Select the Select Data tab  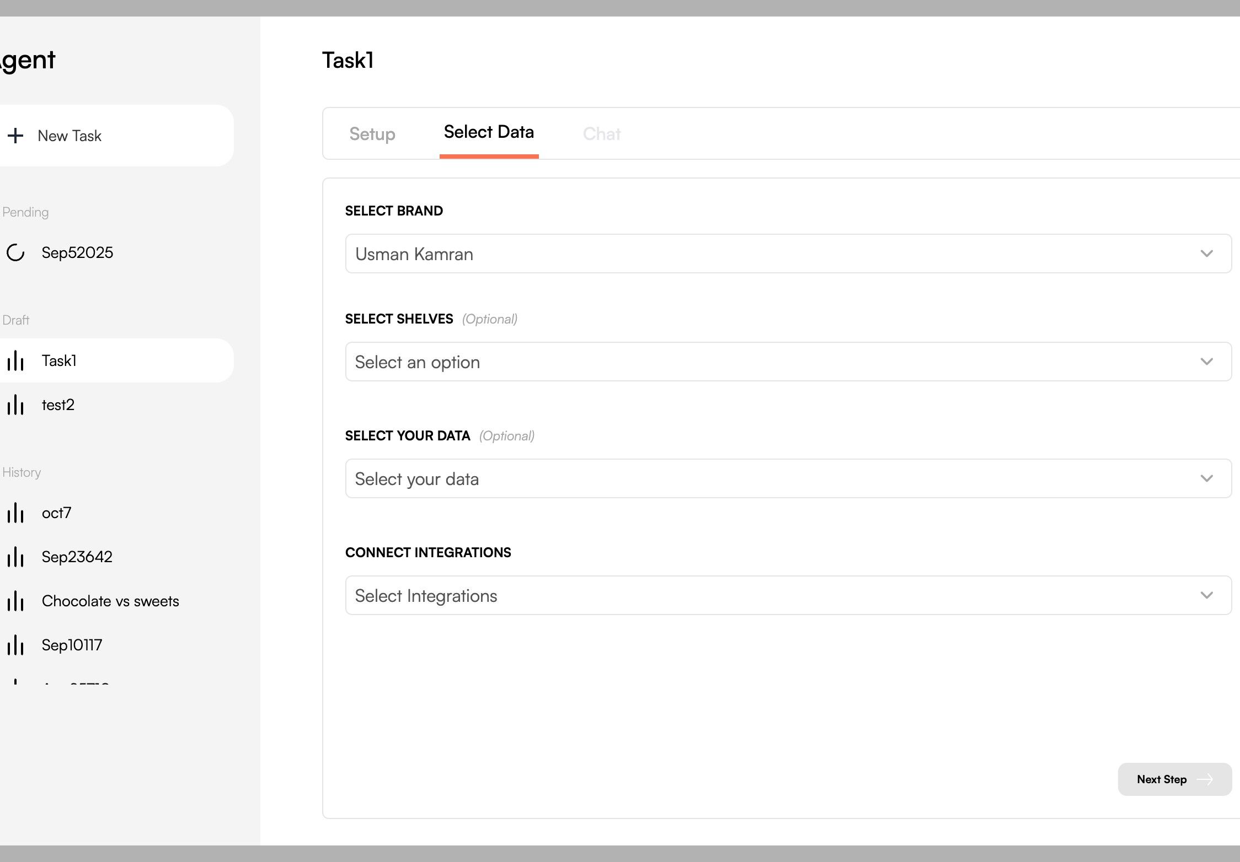tap(489, 132)
